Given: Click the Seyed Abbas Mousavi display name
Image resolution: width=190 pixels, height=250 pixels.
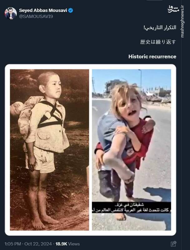Looking at the screenshot, I should 43,10.
